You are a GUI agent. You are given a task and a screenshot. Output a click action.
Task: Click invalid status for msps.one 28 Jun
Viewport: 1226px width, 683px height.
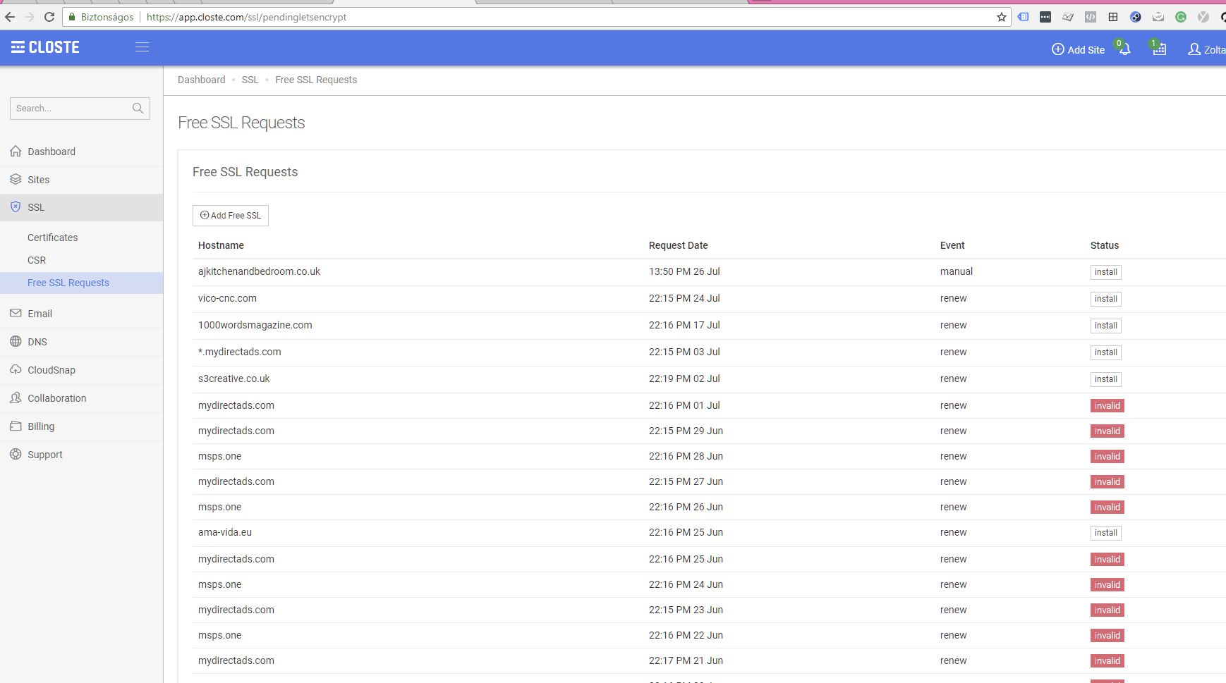pyautogui.click(x=1107, y=456)
